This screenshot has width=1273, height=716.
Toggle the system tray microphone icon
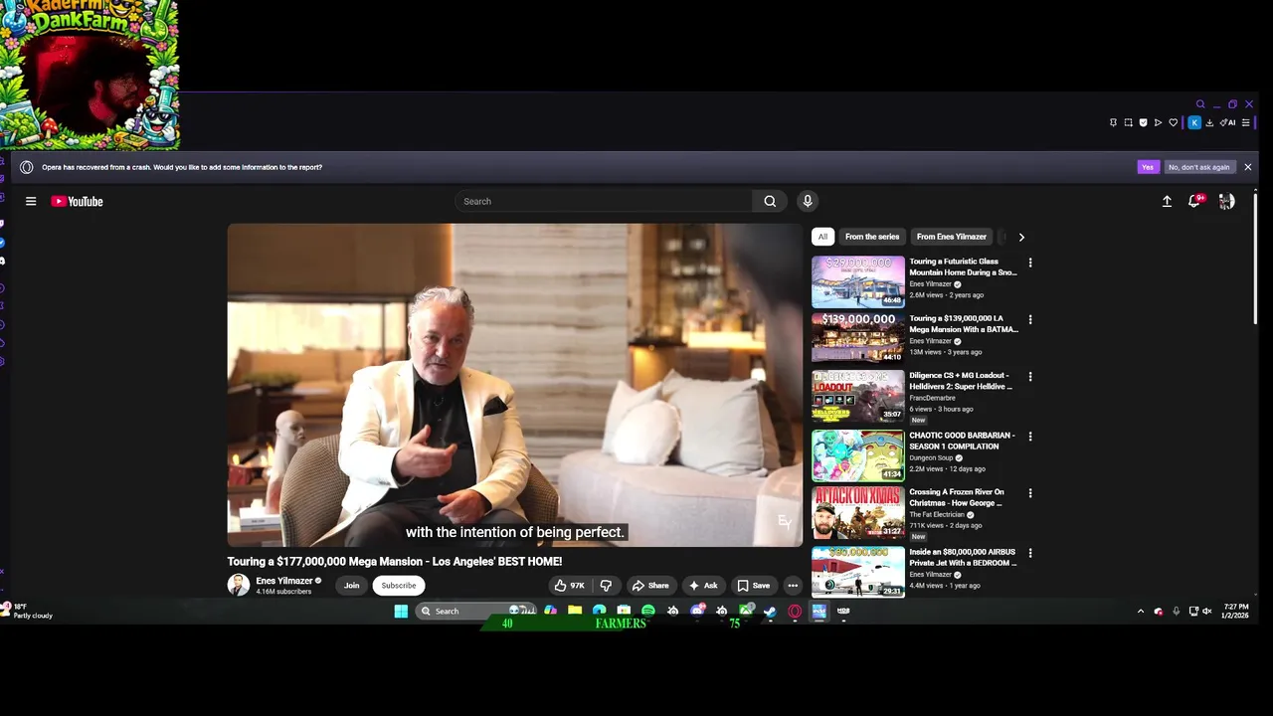1176,611
